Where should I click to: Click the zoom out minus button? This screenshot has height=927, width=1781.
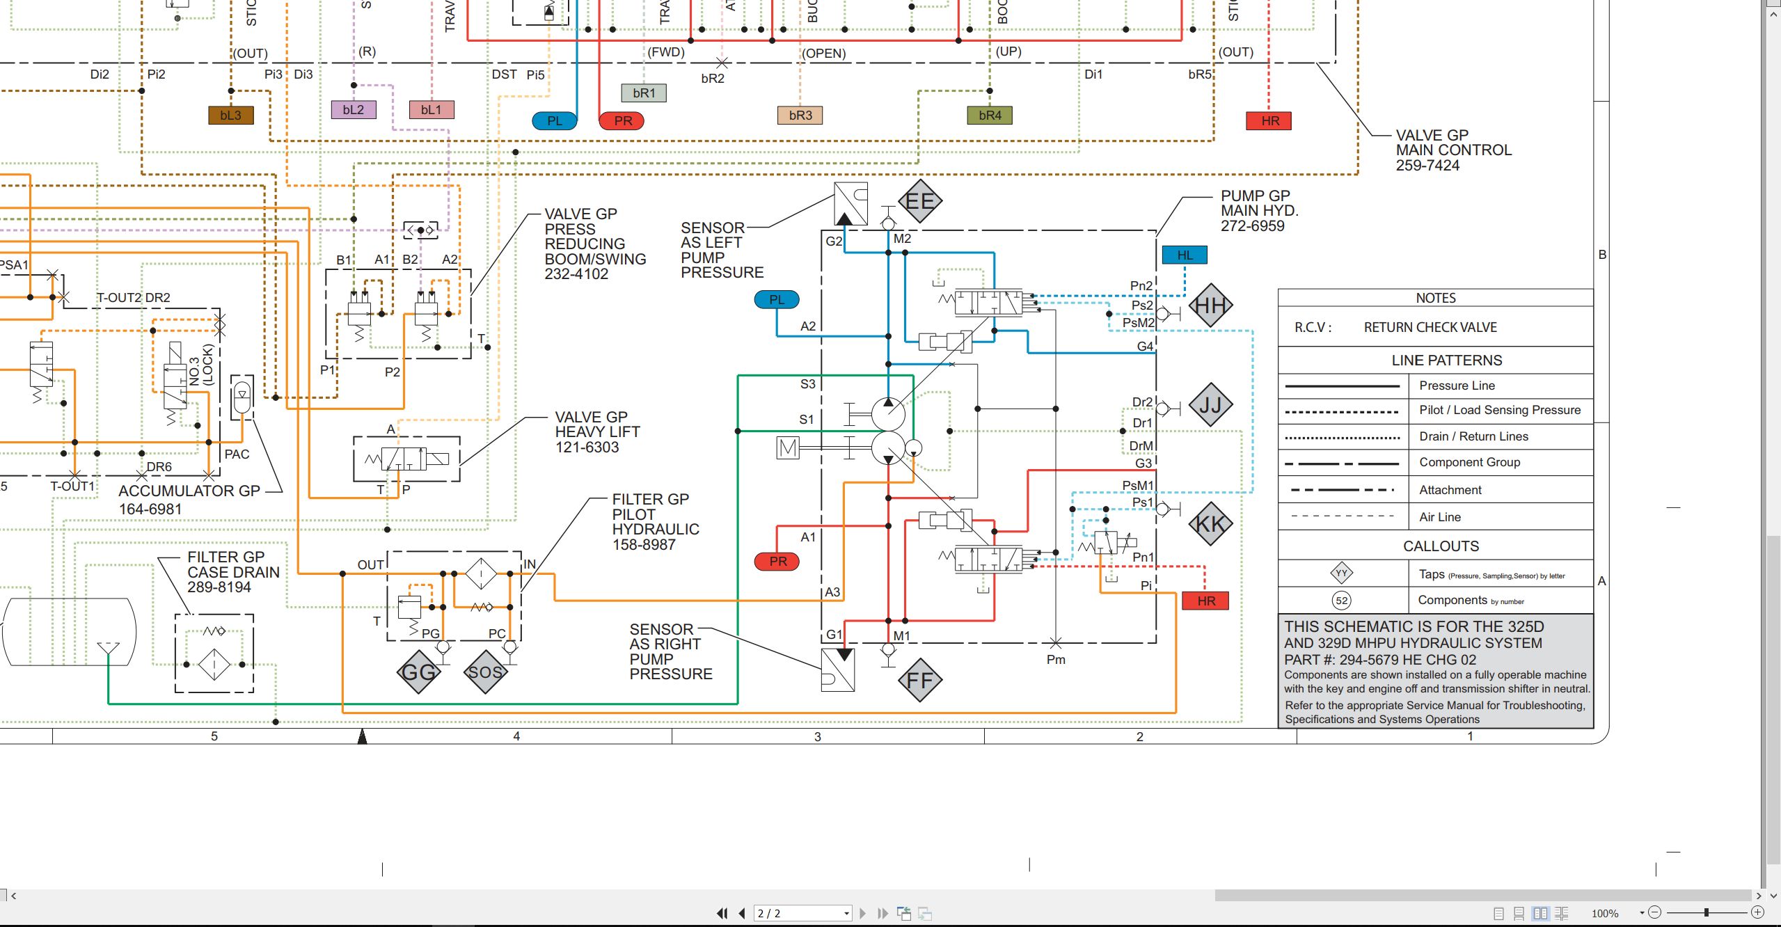pos(1655,912)
